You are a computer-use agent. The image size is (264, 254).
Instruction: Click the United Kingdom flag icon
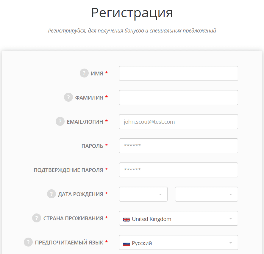[x=126, y=219]
